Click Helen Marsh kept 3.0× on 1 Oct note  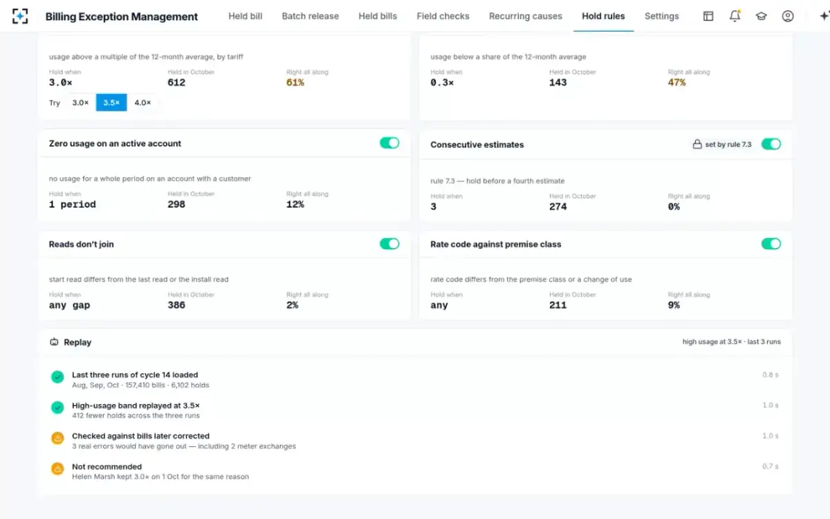pyautogui.click(x=160, y=477)
